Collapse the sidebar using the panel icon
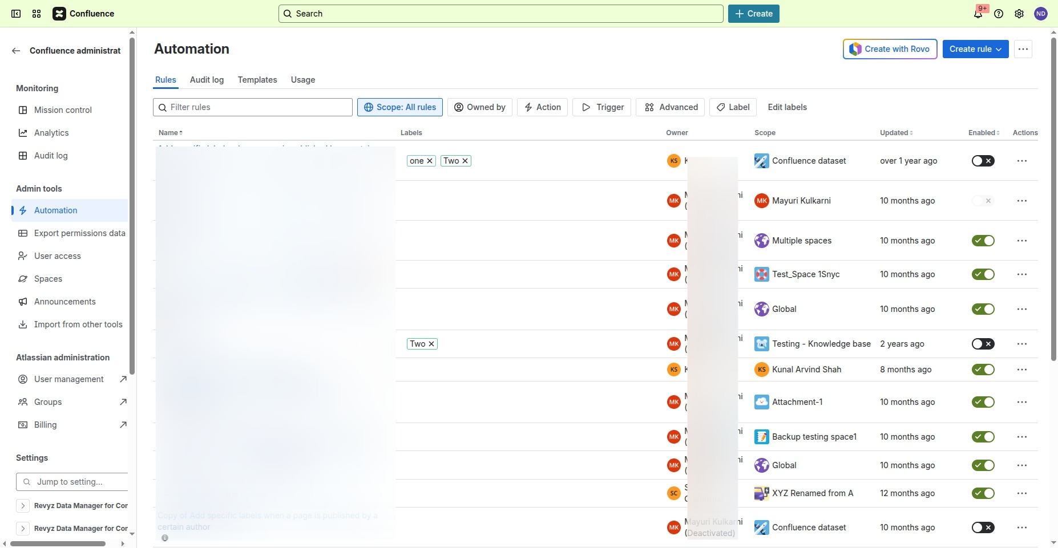The width and height of the screenshot is (1058, 548). point(16,14)
